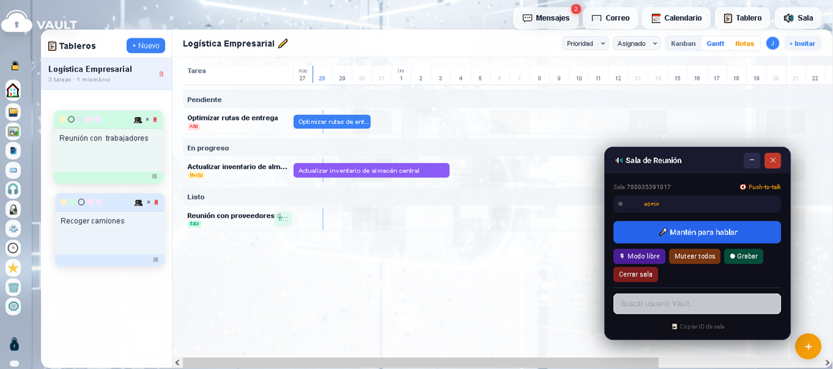Open Tablero from the top bar
The width and height of the screenshot is (833, 369).
click(743, 18)
